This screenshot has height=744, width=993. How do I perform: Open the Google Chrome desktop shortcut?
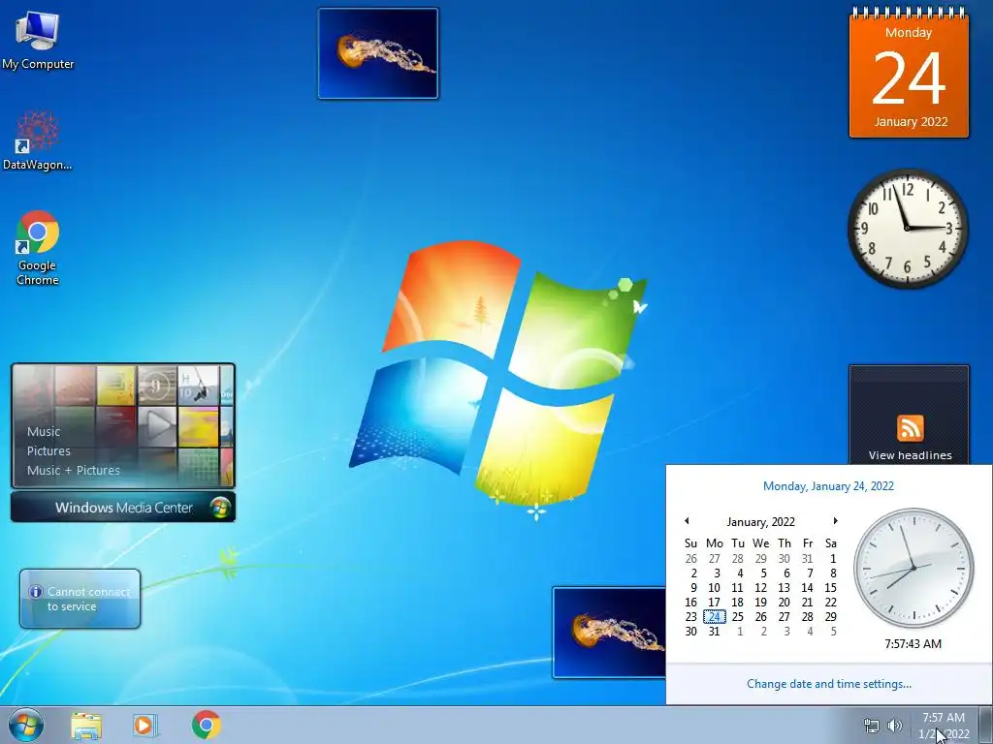tap(38, 248)
